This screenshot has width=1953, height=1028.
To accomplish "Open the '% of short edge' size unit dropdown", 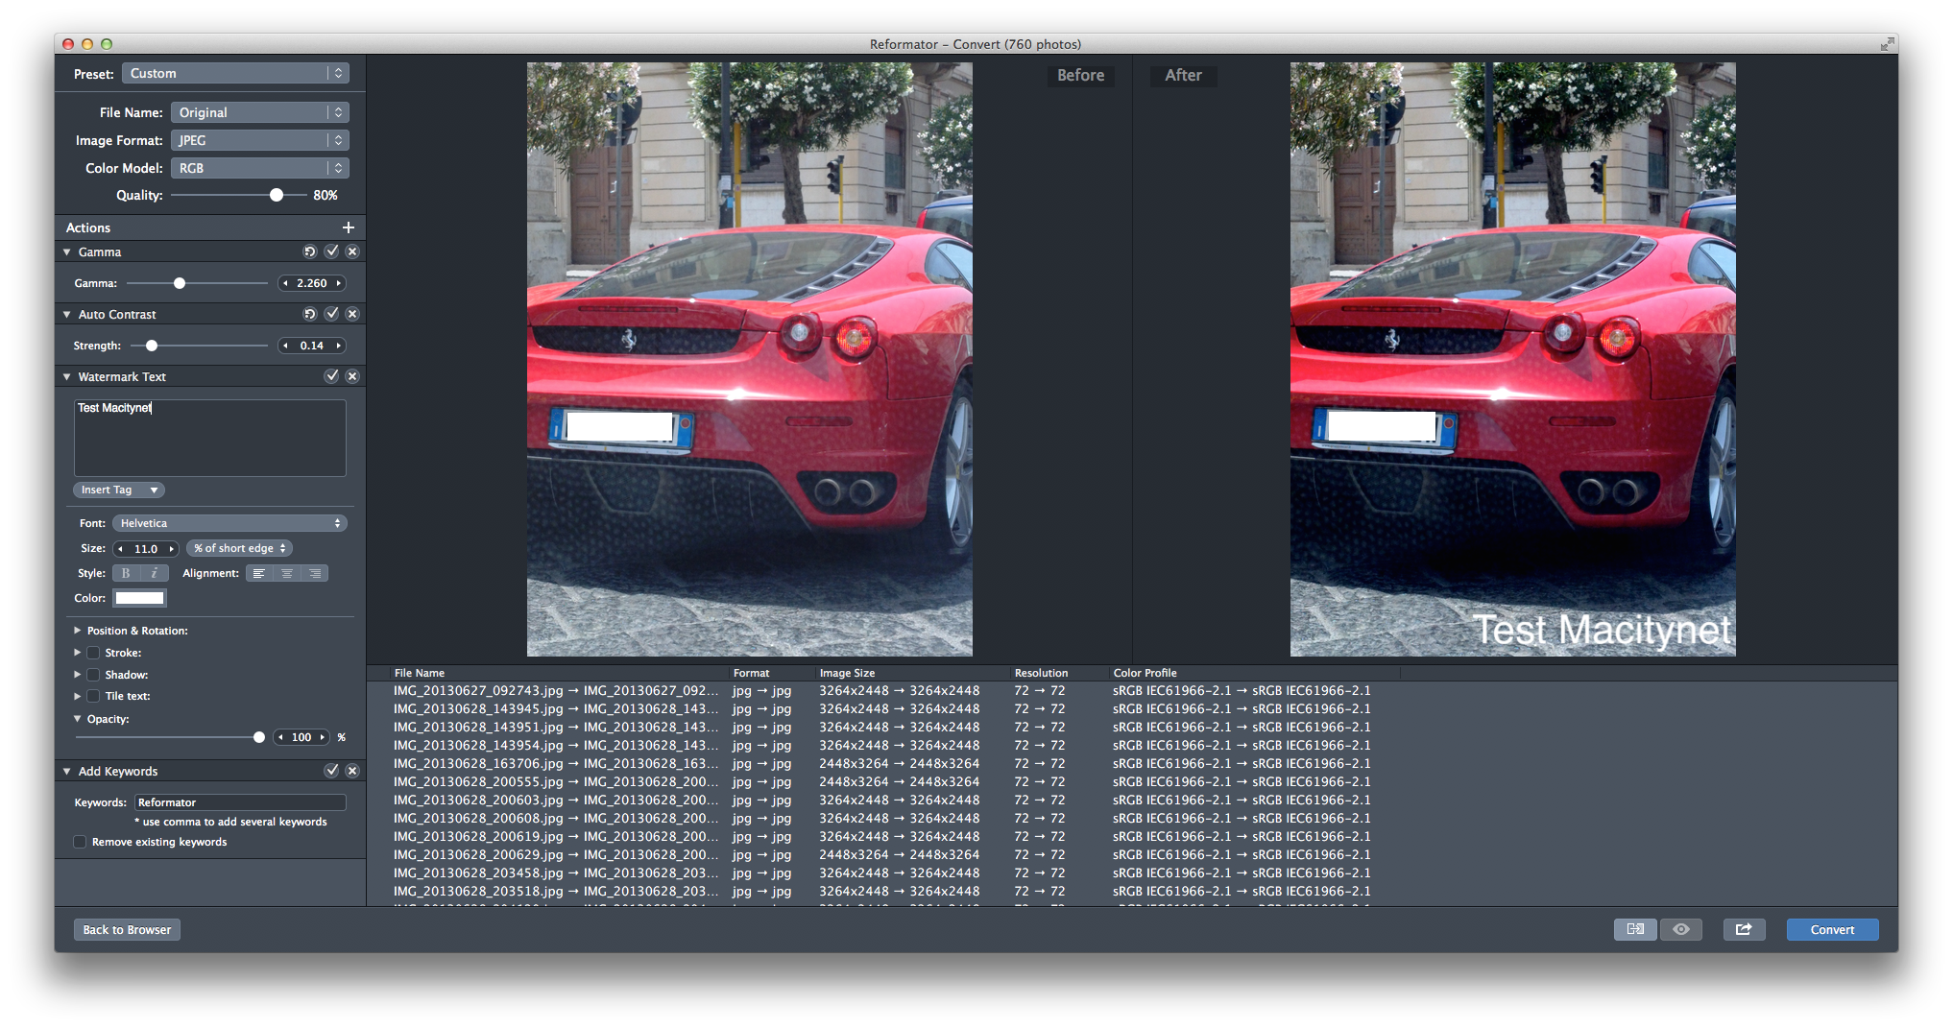I will (239, 548).
